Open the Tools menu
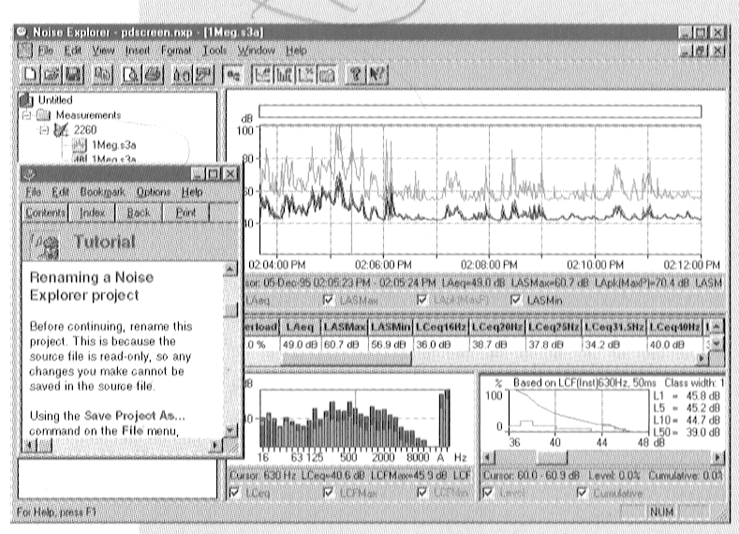The image size is (739, 534). tap(214, 51)
